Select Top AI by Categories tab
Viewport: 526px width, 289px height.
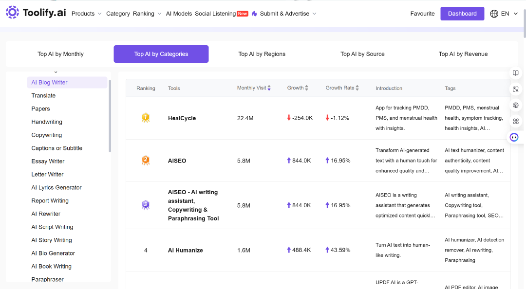(x=161, y=54)
